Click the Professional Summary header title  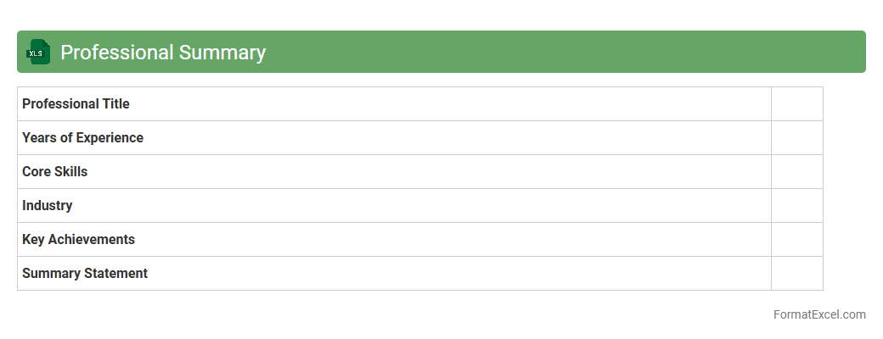coord(162,53)
